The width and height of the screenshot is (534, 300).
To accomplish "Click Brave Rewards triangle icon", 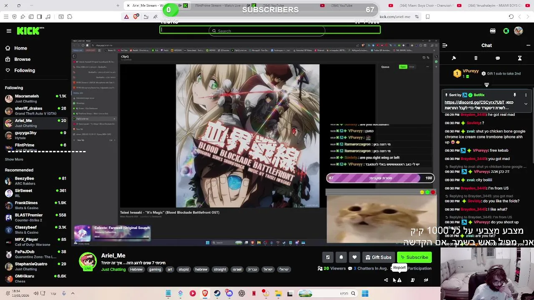I will 126,17.
